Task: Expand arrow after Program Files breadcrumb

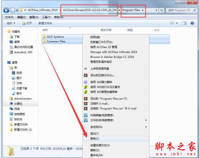Action: (x=143, y=10)
